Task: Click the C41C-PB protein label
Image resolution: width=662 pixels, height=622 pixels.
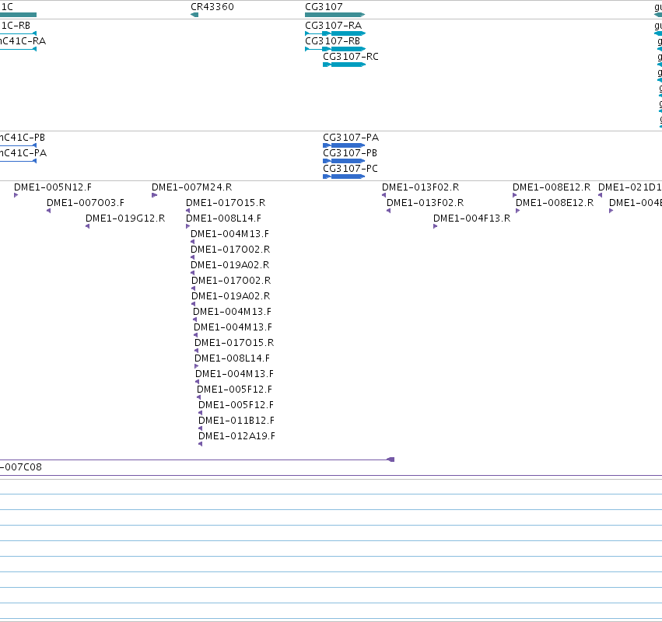Action: coord(23,138)
